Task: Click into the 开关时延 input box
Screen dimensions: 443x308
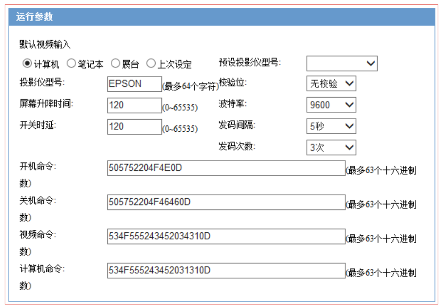Action: pyautogui.click(x=134, y=126)
